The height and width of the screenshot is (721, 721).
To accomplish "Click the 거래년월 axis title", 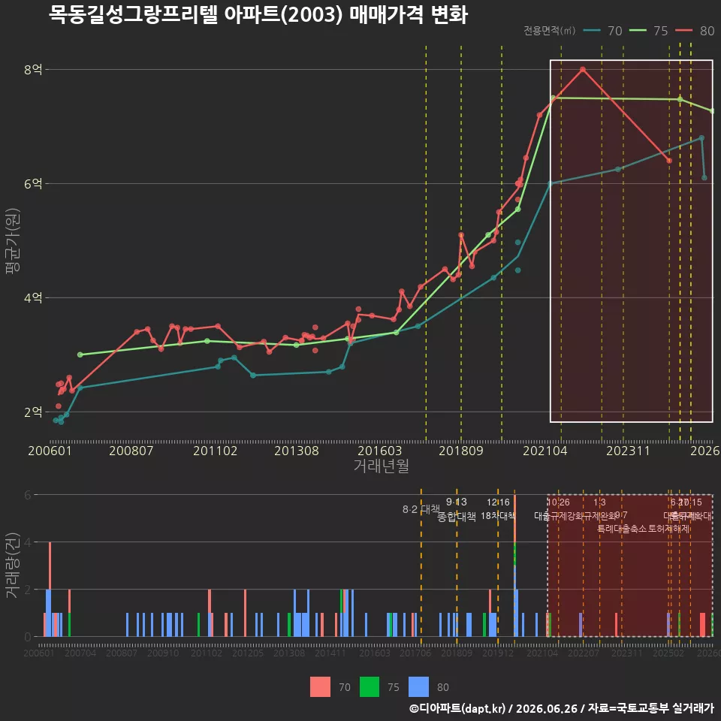I will (x=382, y=466).
